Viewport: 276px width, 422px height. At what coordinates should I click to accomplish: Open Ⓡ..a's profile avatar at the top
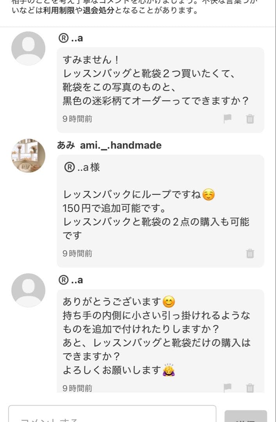click(x=27, y=48)
